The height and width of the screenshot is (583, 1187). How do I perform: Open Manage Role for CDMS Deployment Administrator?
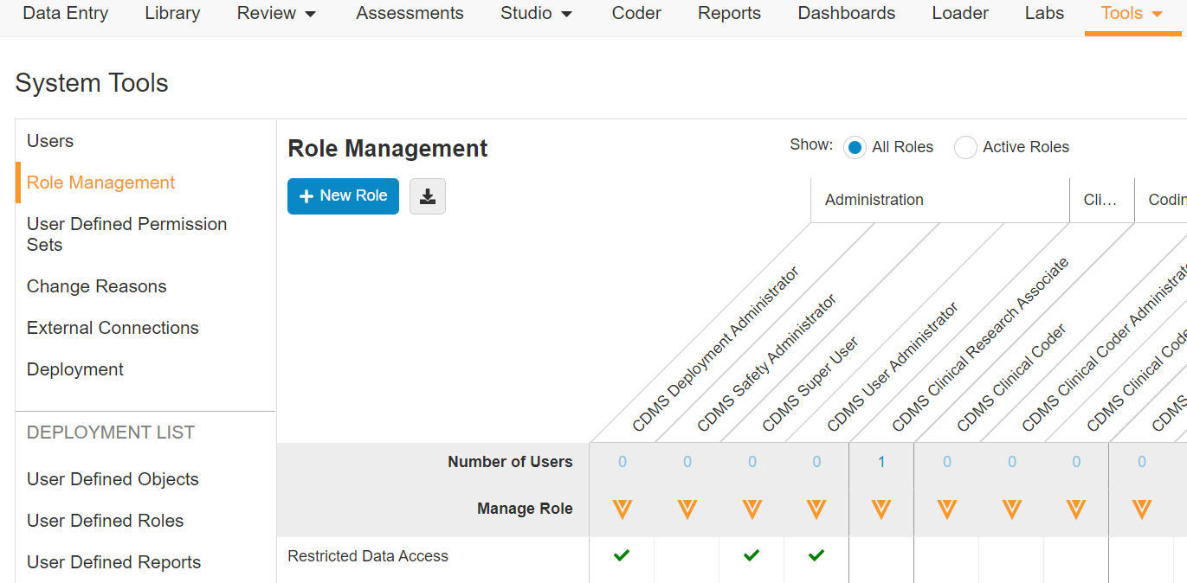pyautogui.click(x=622, y=509)
